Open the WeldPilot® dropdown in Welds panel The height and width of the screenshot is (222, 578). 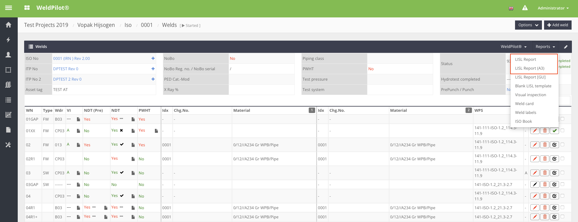click(x=514, y=47)
